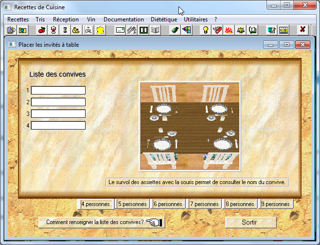Focus guest name field number 2
Viewport: 320px width, 245px height.
[x=58, y=102]
